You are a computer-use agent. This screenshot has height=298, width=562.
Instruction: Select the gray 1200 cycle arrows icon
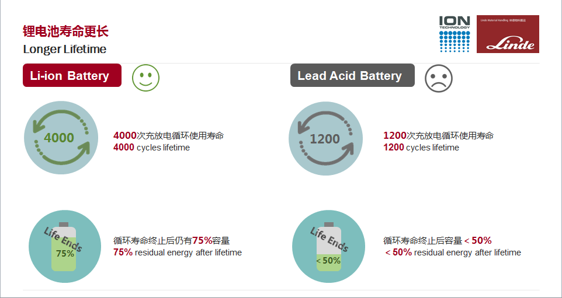point(325,138)
